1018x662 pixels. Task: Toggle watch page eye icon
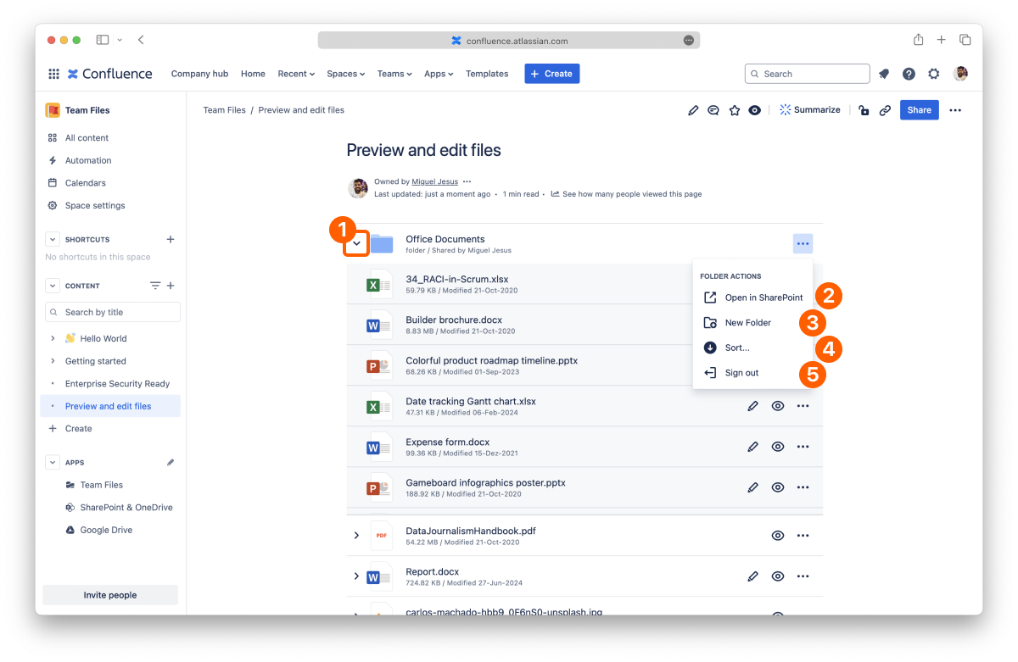point(754,110)
